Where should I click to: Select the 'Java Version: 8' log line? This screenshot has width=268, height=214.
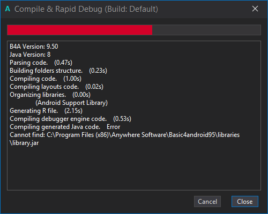tap(30, 55)
